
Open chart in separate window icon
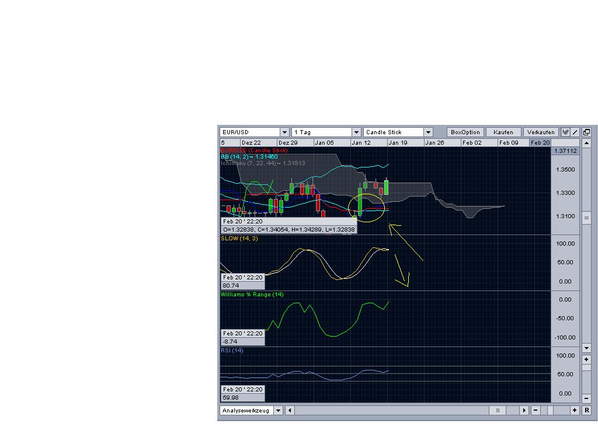(x=586, y=132)
